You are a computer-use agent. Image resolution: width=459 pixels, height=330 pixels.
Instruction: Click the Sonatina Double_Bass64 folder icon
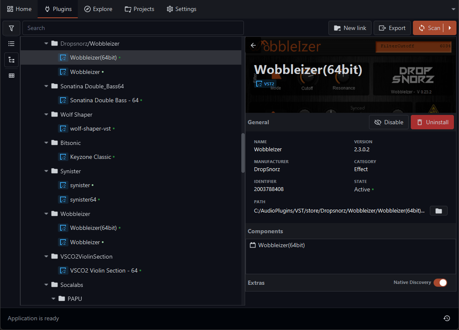point(55,86)
